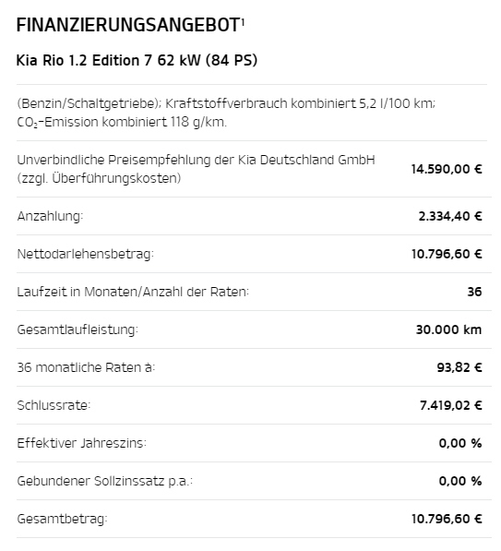Click the Nettodarlehensbetrag label

click(x=86, y=254)
